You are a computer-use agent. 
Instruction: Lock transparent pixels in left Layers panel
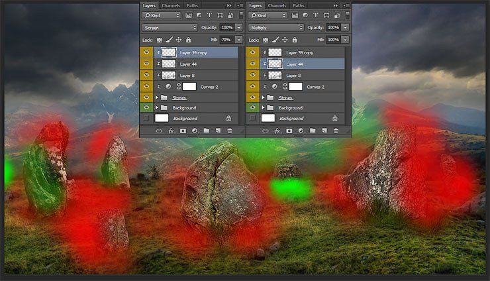point(160,40)
